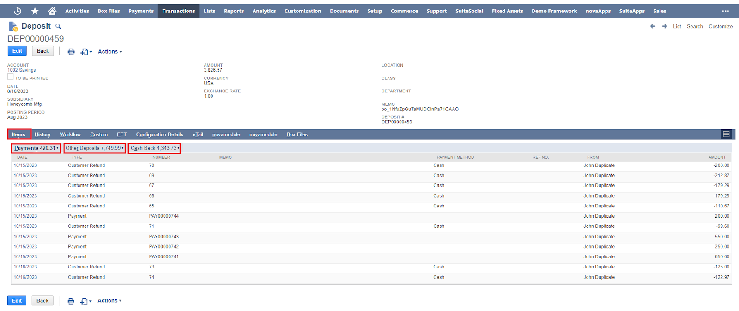
Task: Click the subtab layout toggle icon
Action: [726, 134]
